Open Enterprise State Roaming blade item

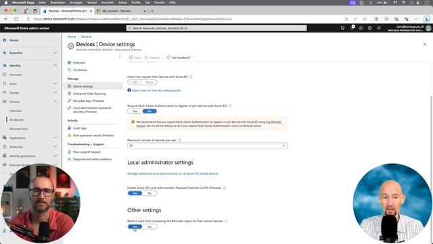click(x=89, y=94)
